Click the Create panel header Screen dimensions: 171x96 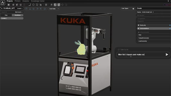pos(153,8)
